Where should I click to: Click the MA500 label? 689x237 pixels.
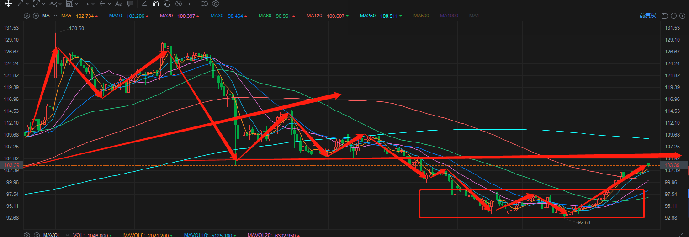tap(421, 16)
